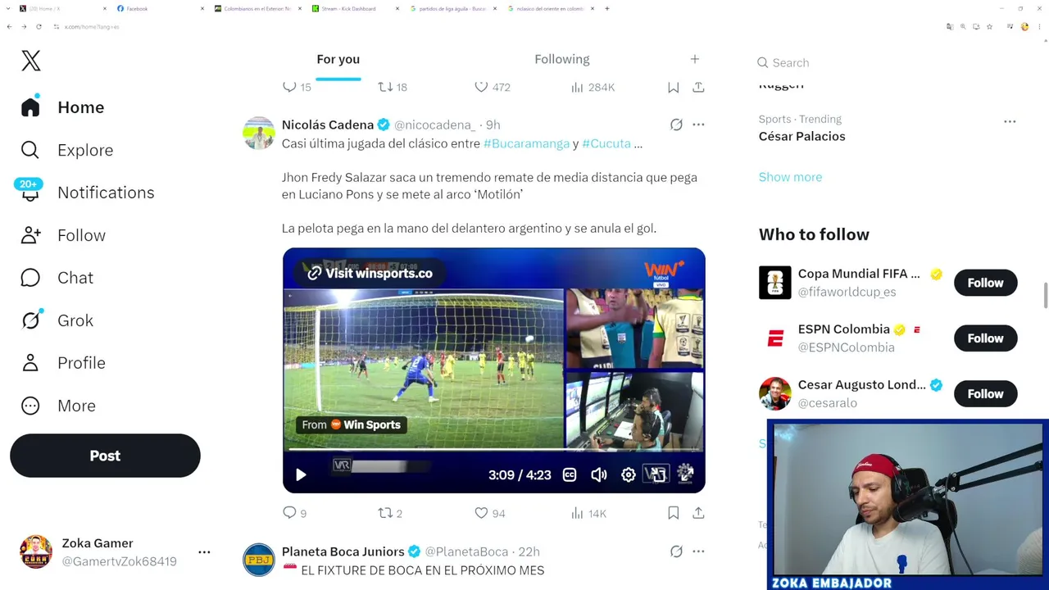
Task: View analytics showing 284K views
Action: point(592,87)
